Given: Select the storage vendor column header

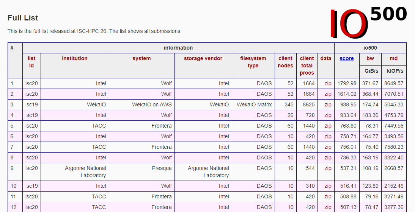Looking at the screenshot, I should click(203, 59).
